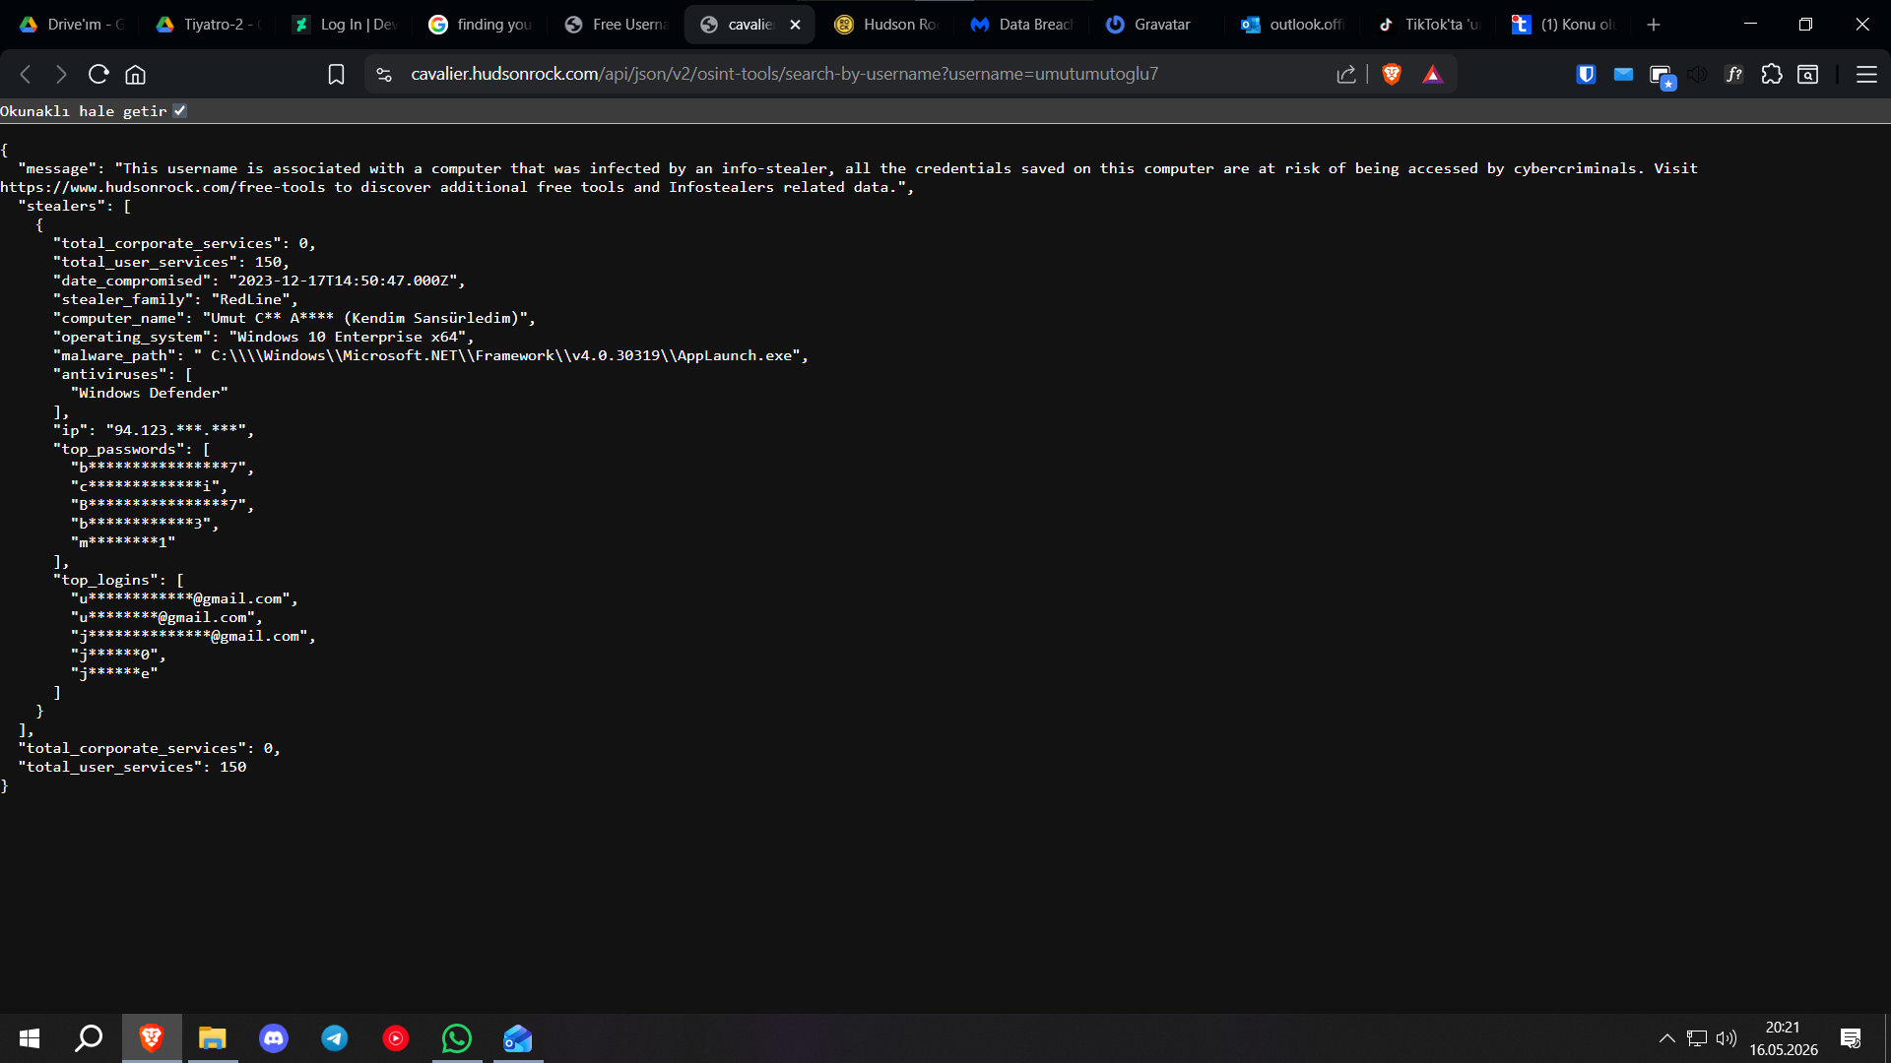Switch to the Tiyatro-2 tab
This screenshot has width=1891, height=1063.
coord(210,25)
